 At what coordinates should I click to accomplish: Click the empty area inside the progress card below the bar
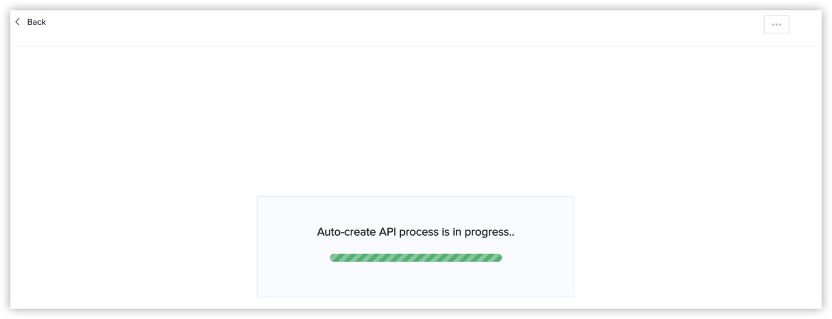pos(416,280)
